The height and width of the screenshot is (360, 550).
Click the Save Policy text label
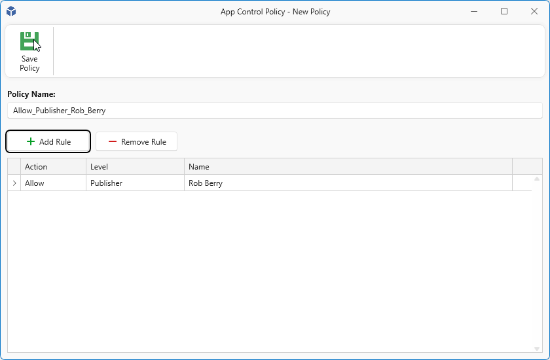(29, 63)
